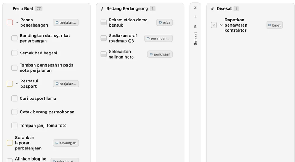Expand chevron beside Dapatkan penawaran kontraktor
This screenshot has height=162, width=295.
tap(221, 25)
